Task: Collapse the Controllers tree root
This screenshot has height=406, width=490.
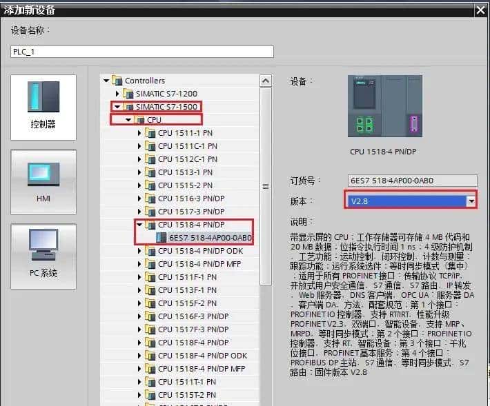Action: (x=106, y=81)
